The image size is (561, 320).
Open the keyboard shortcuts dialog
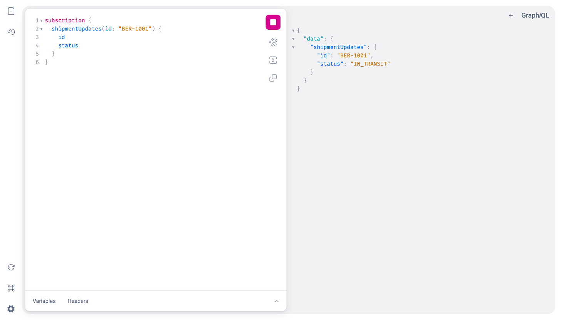click(11, 288)
